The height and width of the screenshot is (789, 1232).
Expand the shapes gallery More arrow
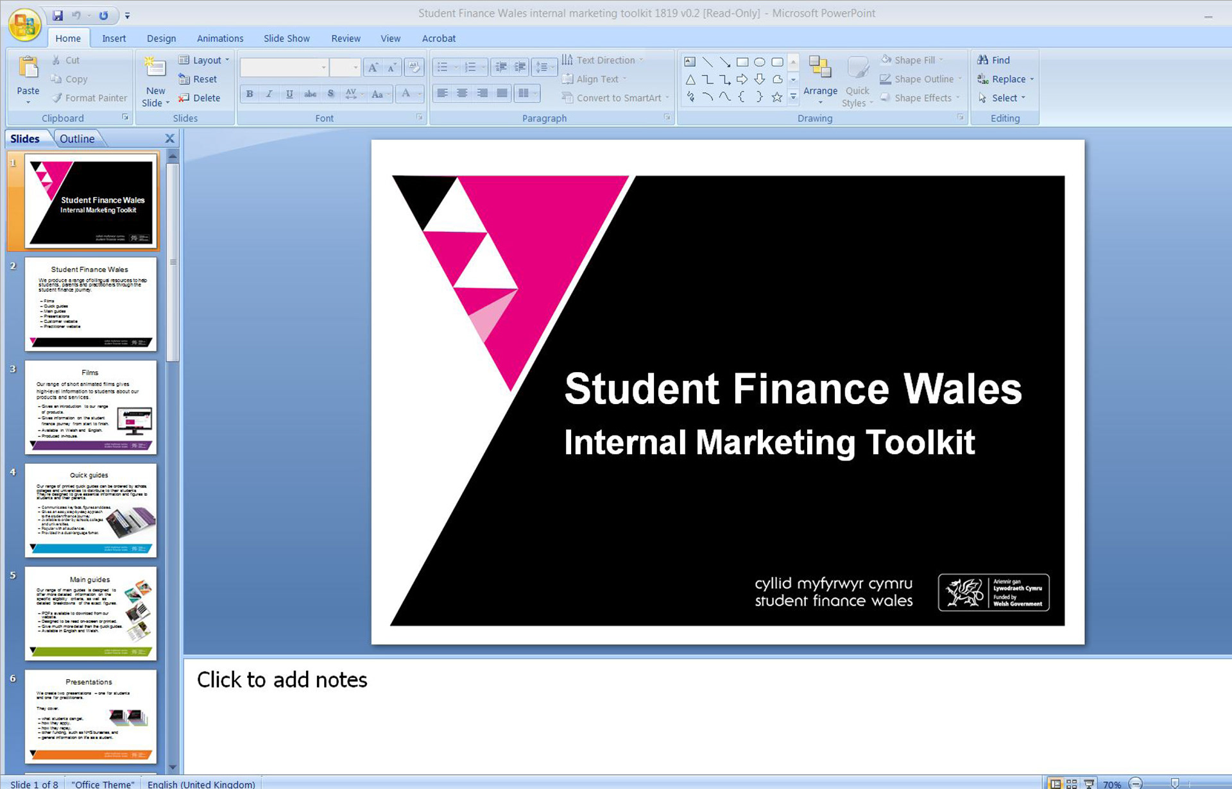(793, 97)
